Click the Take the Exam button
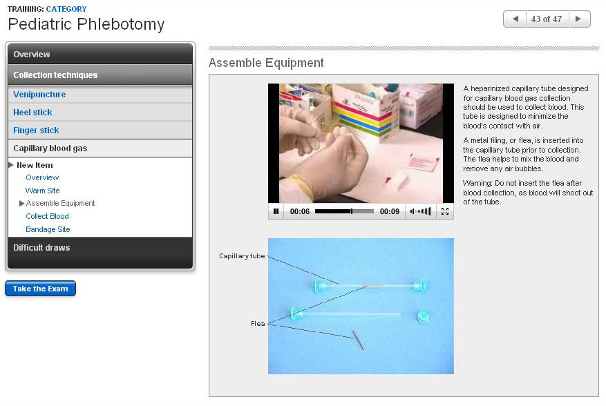606x406 pixels. [40, 289]
